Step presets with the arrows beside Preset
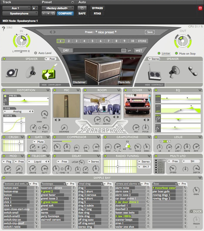This screenshot has width=204, height=231. click(53, 32)
